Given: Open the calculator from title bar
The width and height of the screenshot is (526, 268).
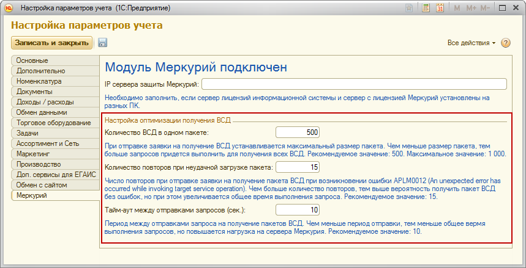Looking at the screenshot, I should [426, 9].
